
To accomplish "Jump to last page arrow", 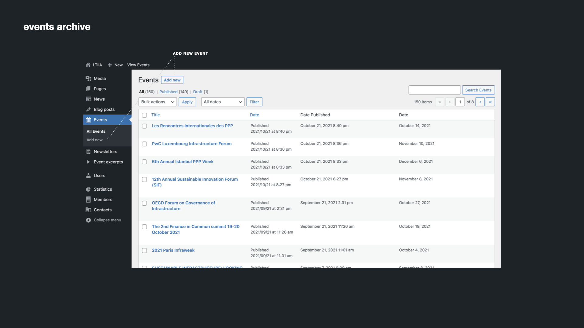I will tap(490, 102).
